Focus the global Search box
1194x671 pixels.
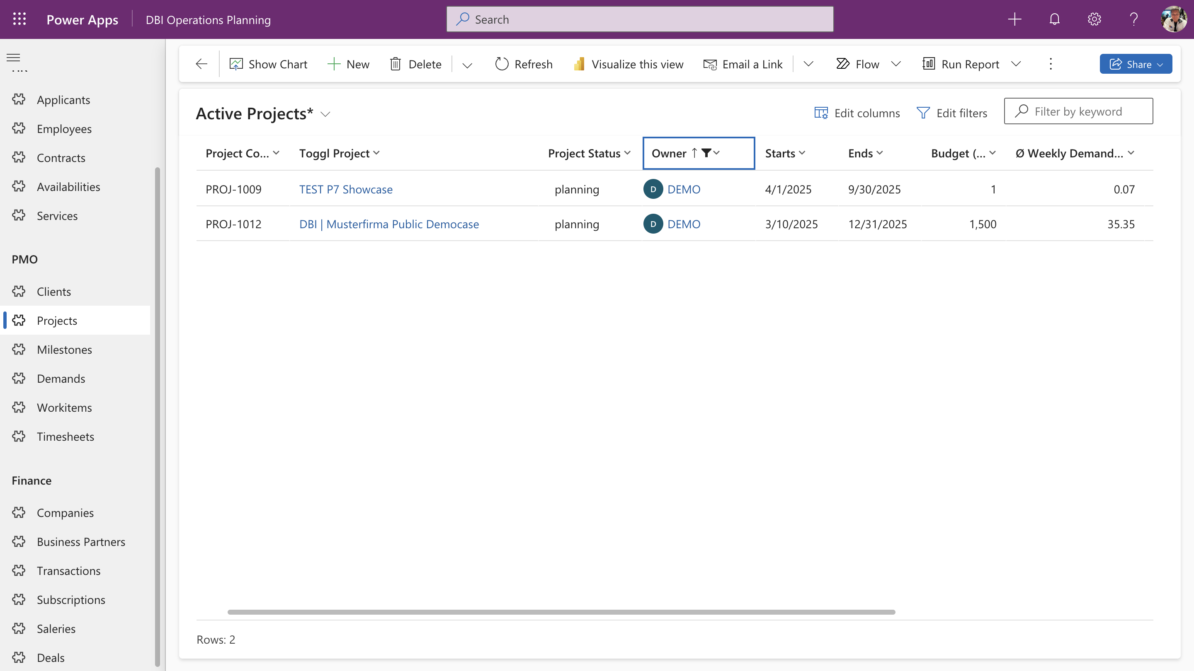point(640,19)
